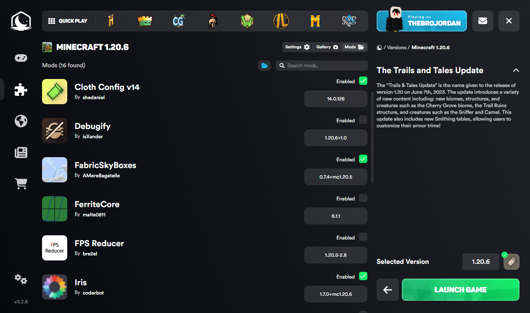Open the Settings tab for Minecraft 1.20.6

pos(297,47)
